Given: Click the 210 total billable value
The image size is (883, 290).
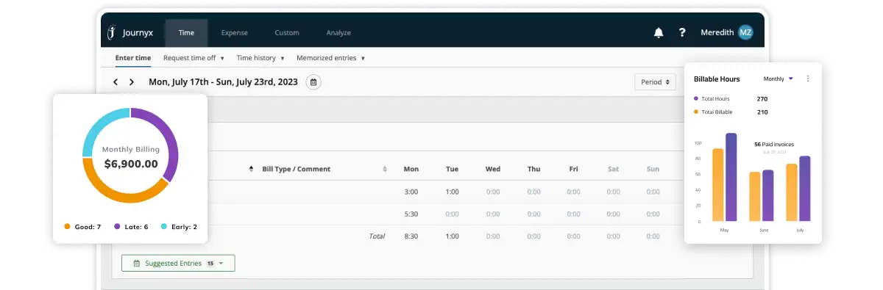Looking at the screenshot, I should coord(762,112).
